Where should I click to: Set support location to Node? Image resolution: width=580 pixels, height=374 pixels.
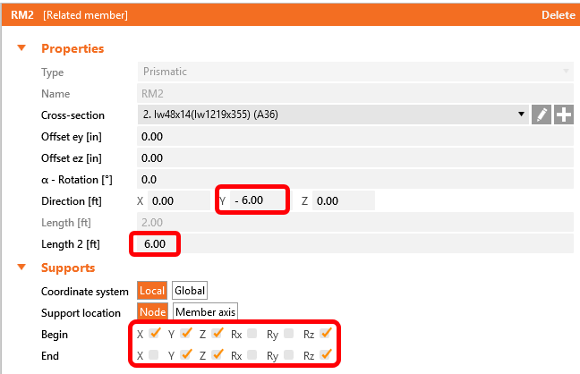click(152, 312)
